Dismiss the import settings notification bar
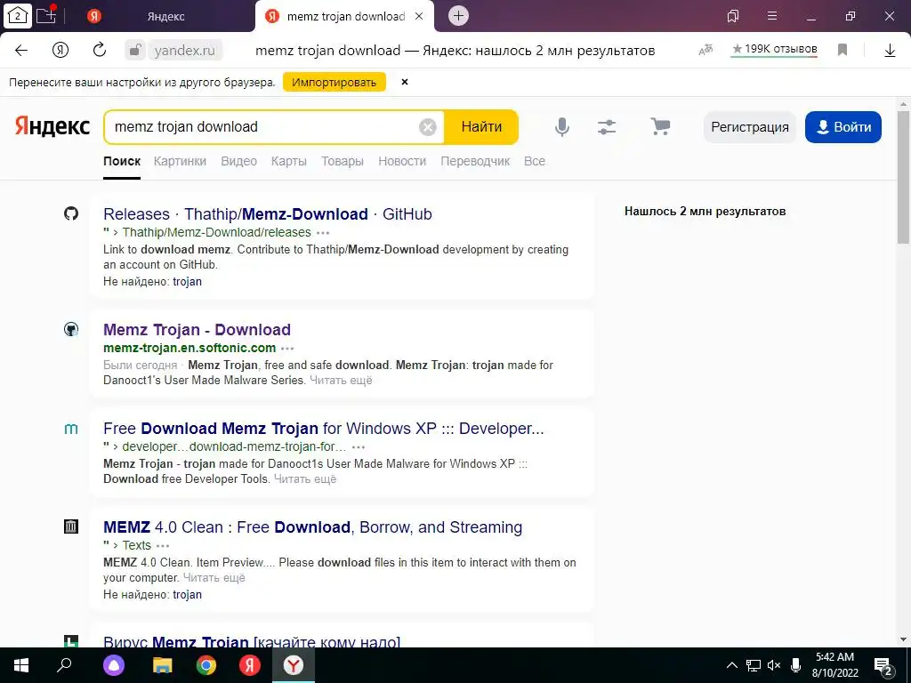 click(x=405, y=82)
